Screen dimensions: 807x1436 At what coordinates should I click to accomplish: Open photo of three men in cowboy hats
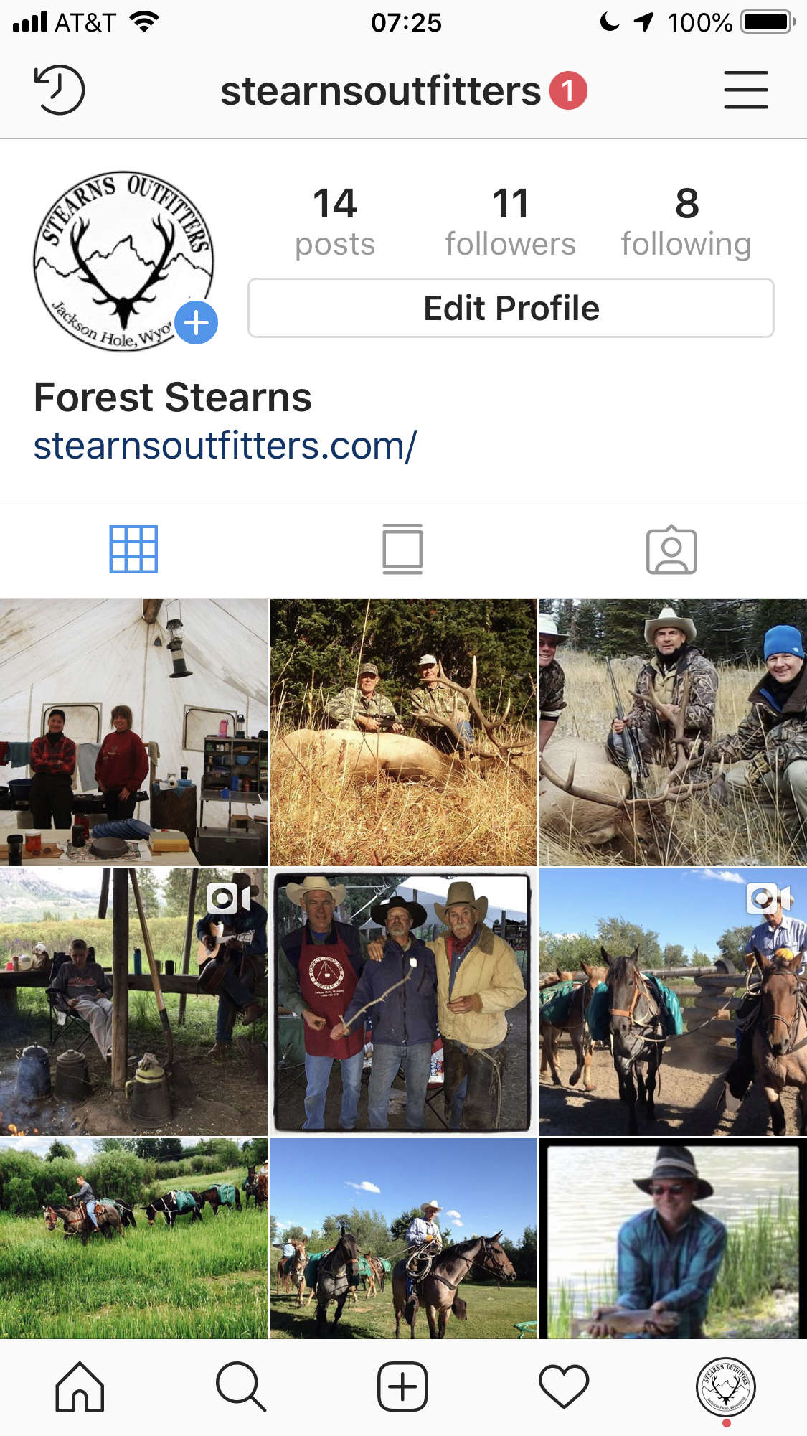403,1002
